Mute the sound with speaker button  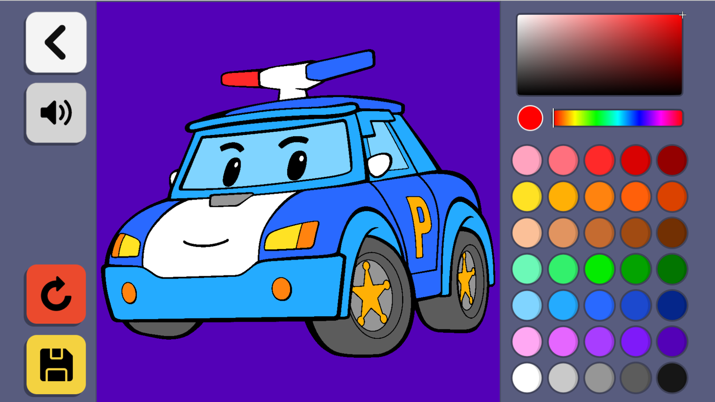[x=56, y=113]
